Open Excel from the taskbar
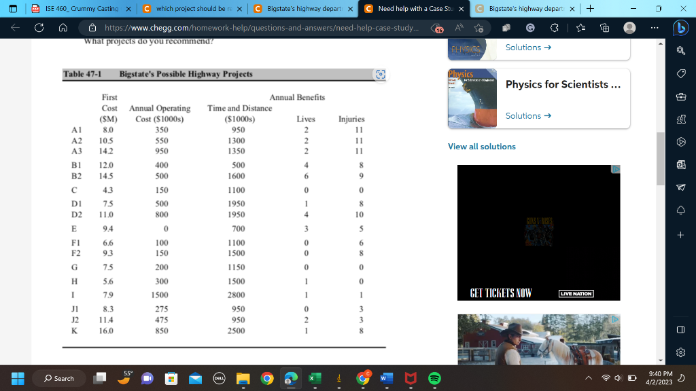The width and height of the screenshot is (696, 391). coord(314,378)
